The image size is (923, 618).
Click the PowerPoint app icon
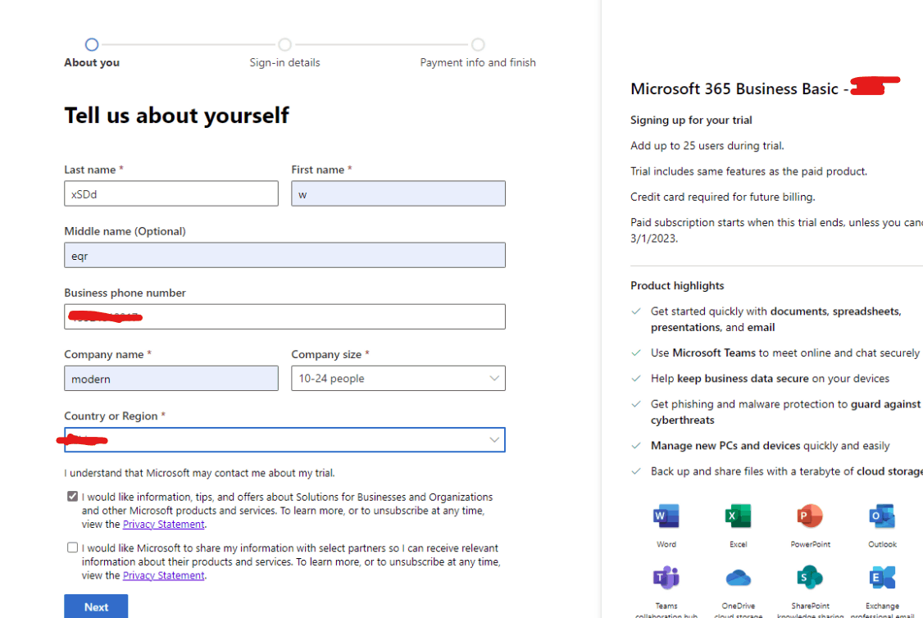[810, 516]
